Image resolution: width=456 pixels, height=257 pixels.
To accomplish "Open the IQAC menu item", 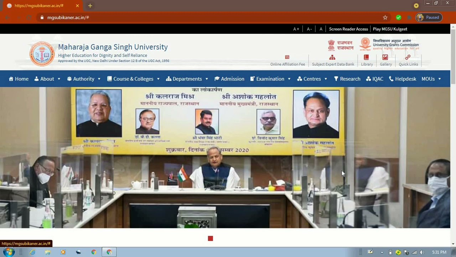I will pyautogui.click(x=375, y=79).
